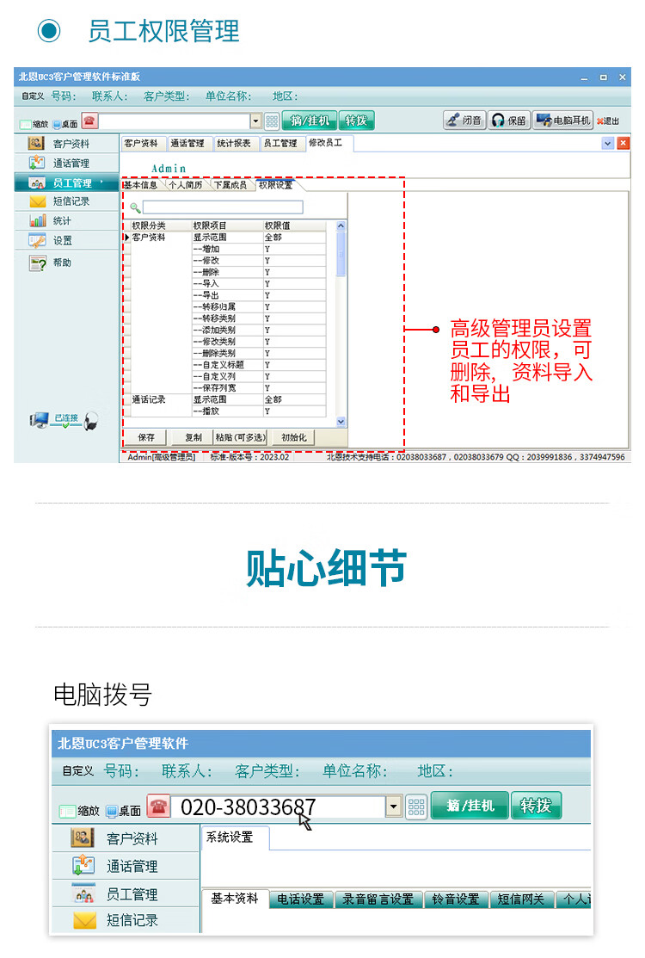Open 短信记录 in 标准版 window sidebar
Screen dimensions: 645x958
66,201
